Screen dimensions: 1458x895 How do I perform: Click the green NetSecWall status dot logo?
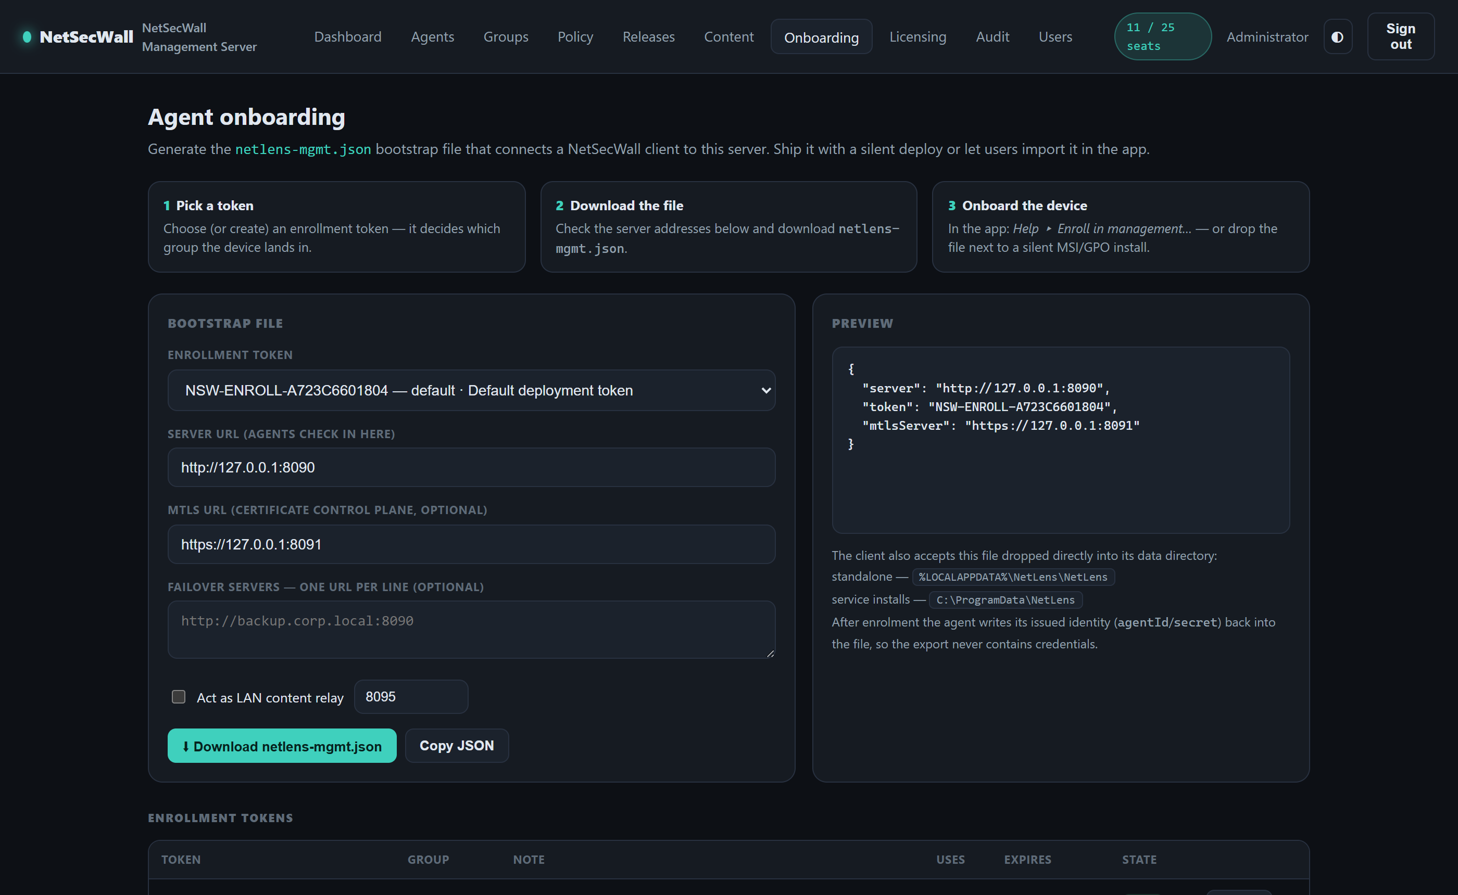pyautogui.click(x=27, y=37)
